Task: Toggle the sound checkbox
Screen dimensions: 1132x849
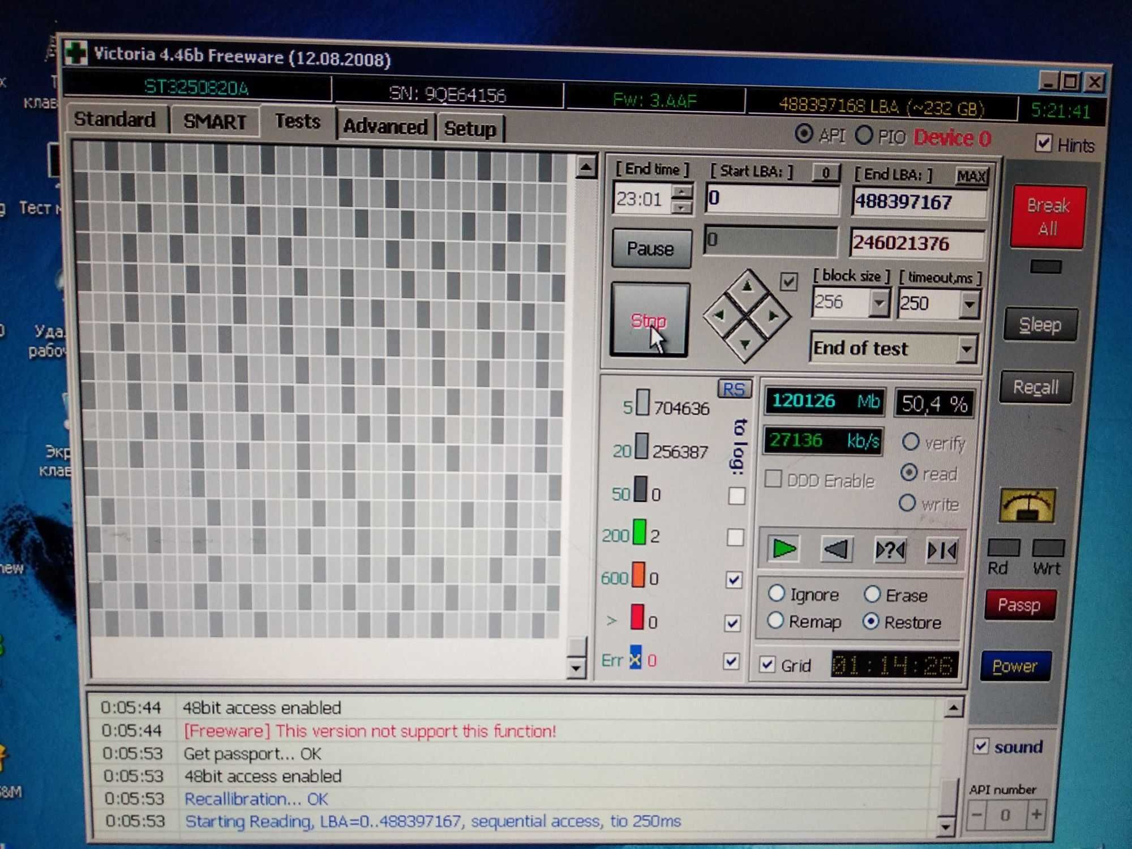Action: pyautogui.click(x=981, y=745)
